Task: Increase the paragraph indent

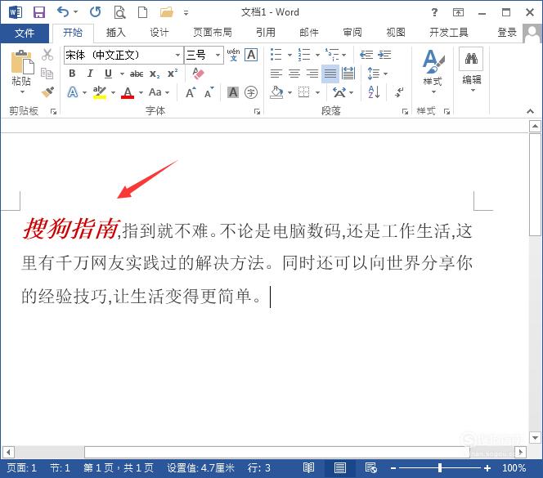Action: pos(384,55)
